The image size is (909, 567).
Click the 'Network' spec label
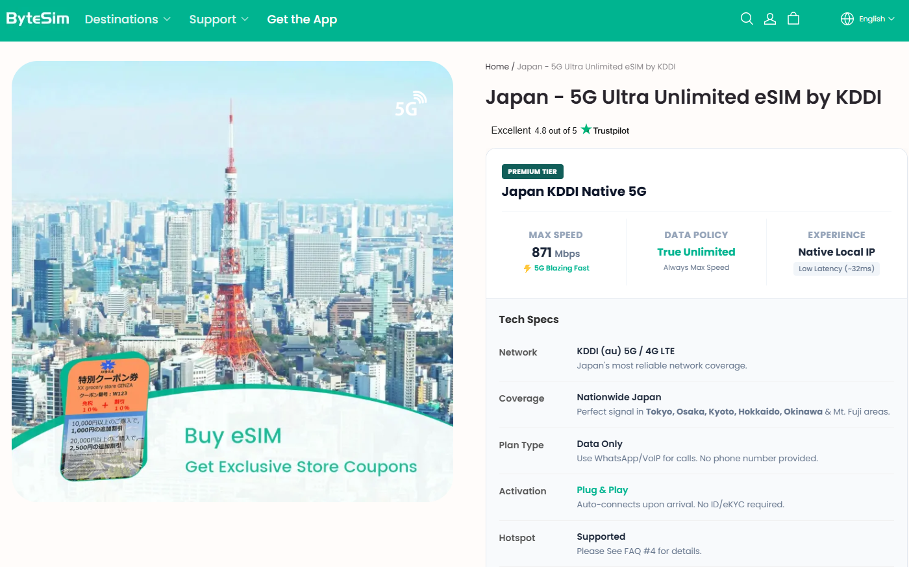pyautogui.click(x=517, y=352)
